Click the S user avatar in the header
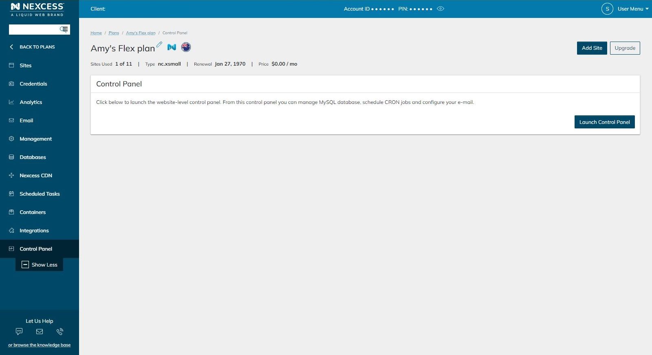This screenshot has width=652, height=355. pyautogui.click(x=607, y=9)
